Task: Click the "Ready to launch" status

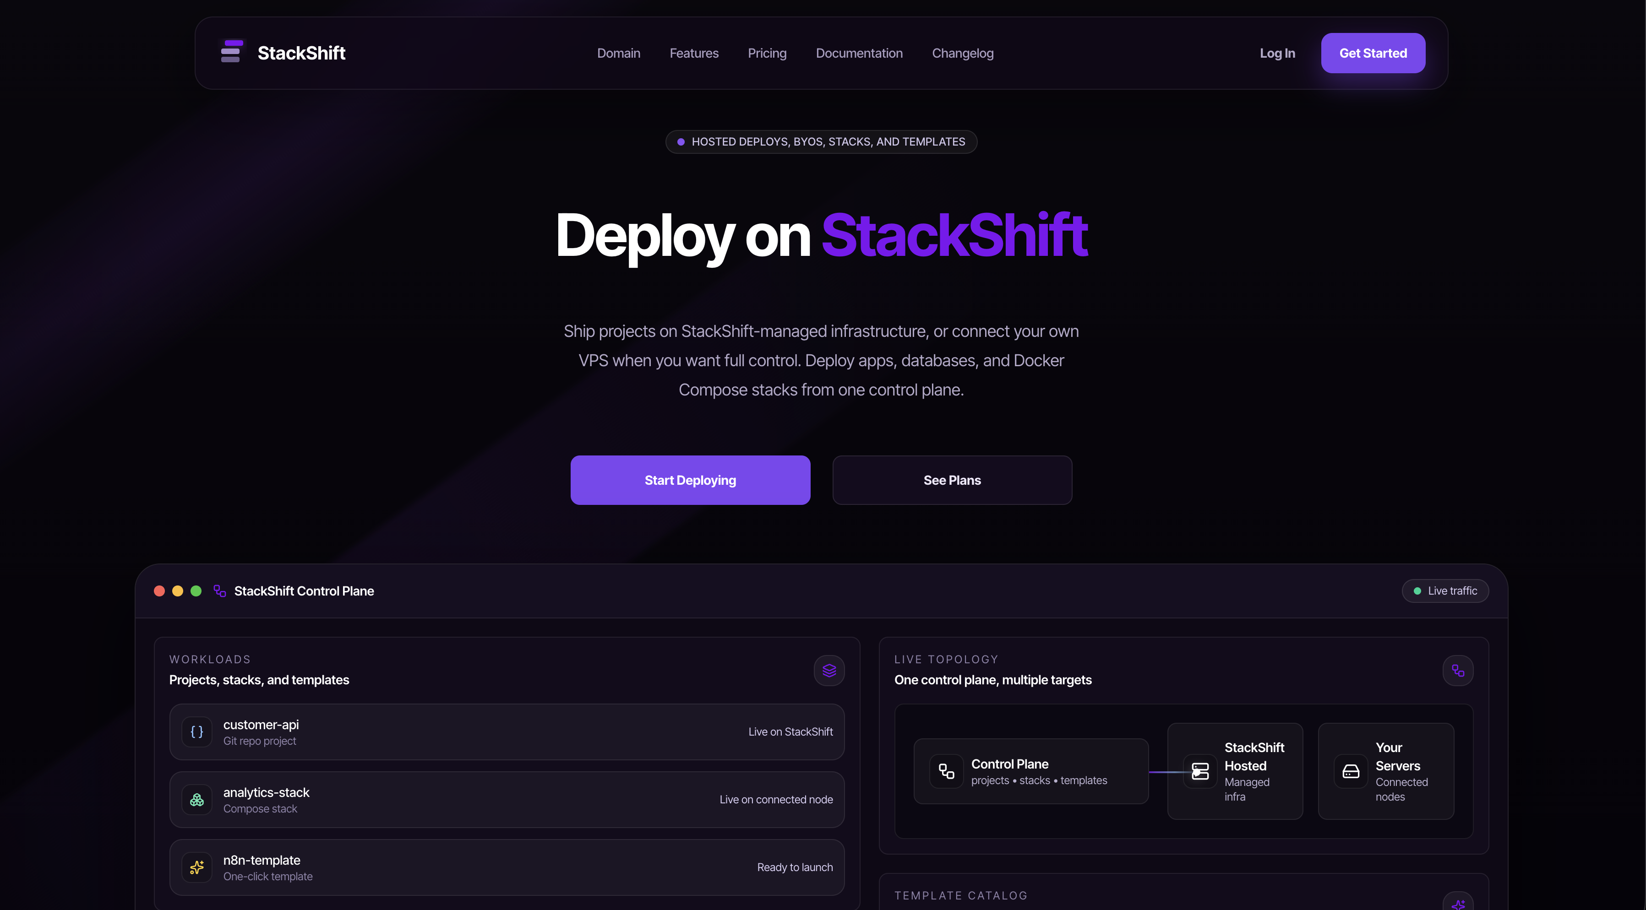Action: [795, 867]
